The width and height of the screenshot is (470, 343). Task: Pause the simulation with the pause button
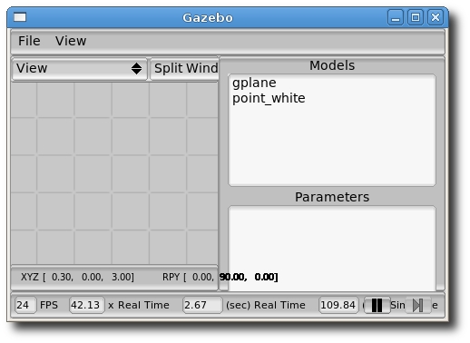point(377,305)
